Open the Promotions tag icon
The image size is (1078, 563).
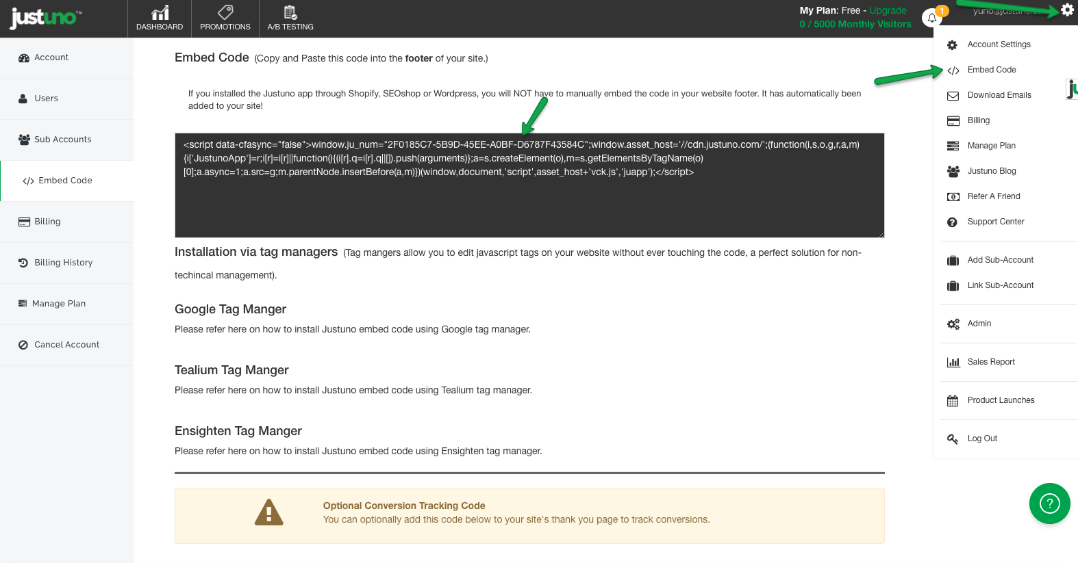[x=225, y=12]
